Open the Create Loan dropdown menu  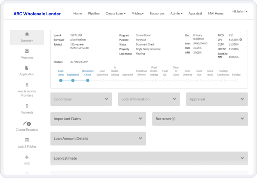(116, 14)
